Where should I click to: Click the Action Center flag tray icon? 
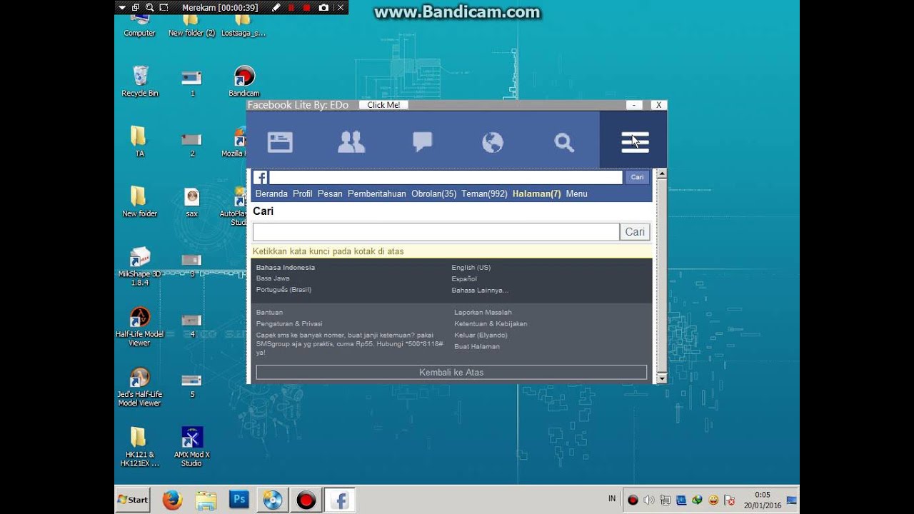pyautogui.click(x=730, y=500)
